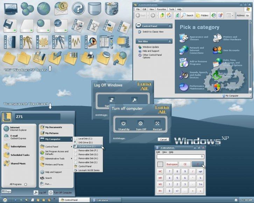Select Lexmark X6100 Series entry
Image resolution: width=254 pixels, height=203 pixels.
pyautogui.click(x=88, y=170)
